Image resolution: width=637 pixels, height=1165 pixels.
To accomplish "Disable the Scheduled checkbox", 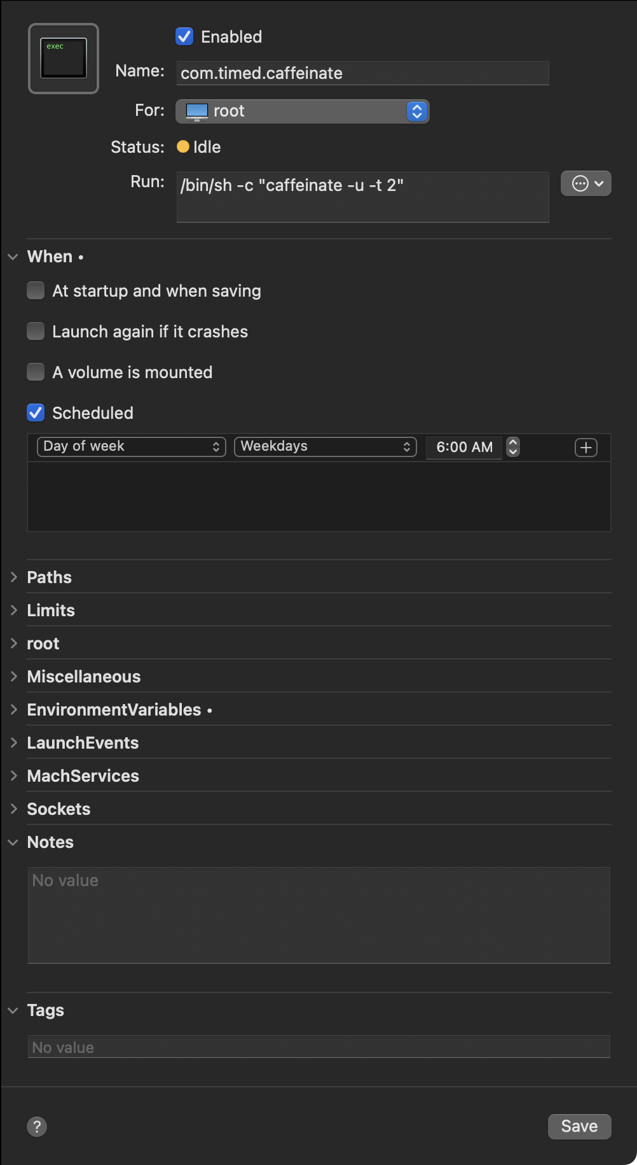I will pos(36,413).
